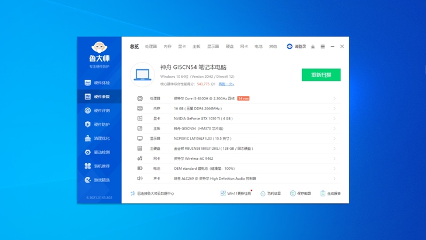Click the Wireless-AC 9462 text

click(x=194, y=159)
